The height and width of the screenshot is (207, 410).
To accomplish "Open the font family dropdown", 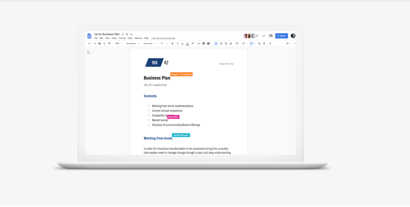I will coord(149,43).
